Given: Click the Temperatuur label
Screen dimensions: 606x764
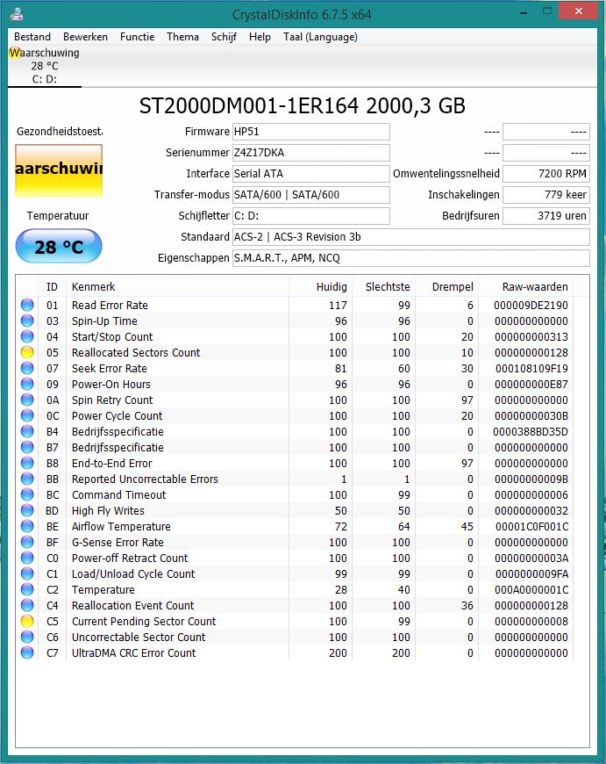Looking at the screenshot, I should click(x=58, y=216).
